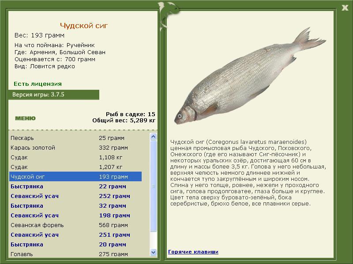Select Пескарь 25 грамм row
Image resolution: width=353 pixels, height=264 pixels.
point(75,138)
